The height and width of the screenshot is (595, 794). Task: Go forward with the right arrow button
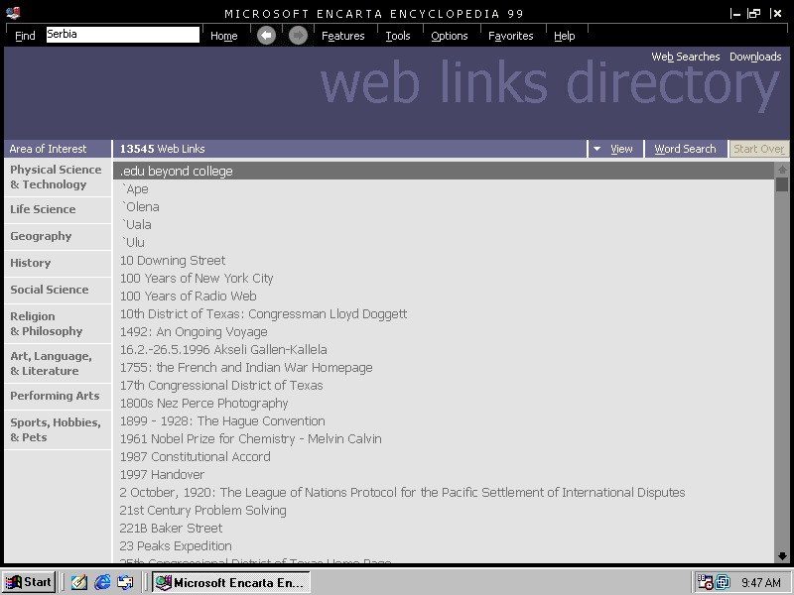click(299, 36)
